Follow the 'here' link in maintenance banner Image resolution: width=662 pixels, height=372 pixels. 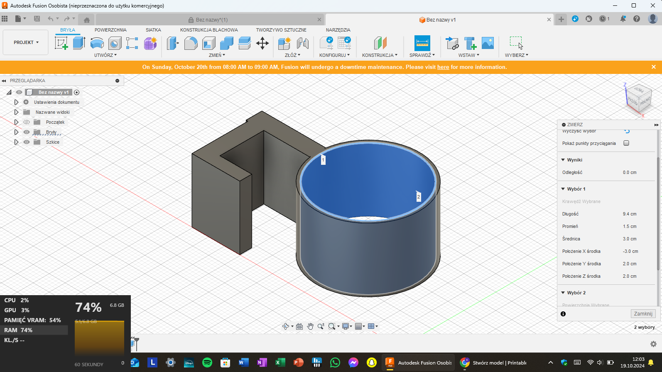[x=443, y=67]
